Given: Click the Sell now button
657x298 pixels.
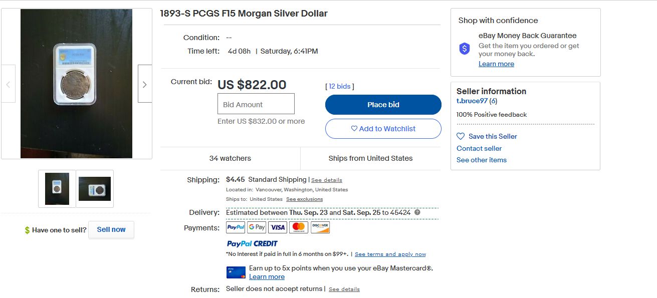Looking at the screenshot, I should coord(111,229).
